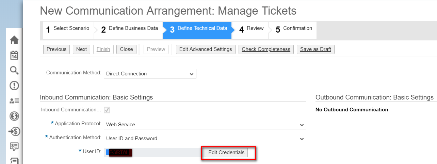Viewport: 437px width, 164px height.
Task: Click the magnifier search icon in sidebar
Action: click(14, 71)
